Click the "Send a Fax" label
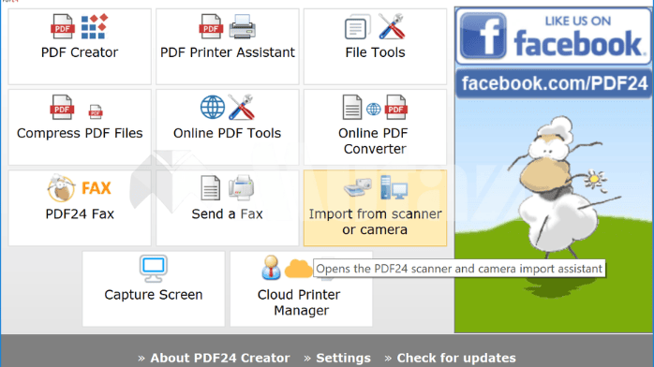The image size is (654, 367). tap(228, 214)
